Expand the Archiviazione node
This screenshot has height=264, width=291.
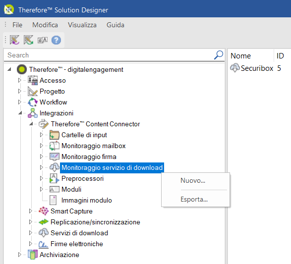20,255
